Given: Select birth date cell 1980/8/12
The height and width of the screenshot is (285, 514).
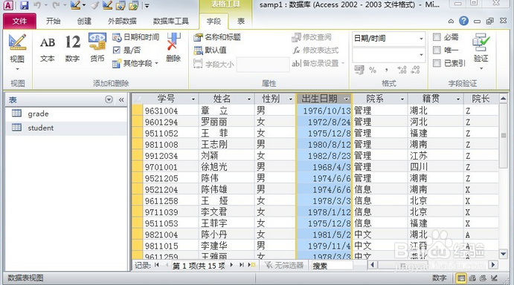Looking at the screenshot, I should coord(324,145).
